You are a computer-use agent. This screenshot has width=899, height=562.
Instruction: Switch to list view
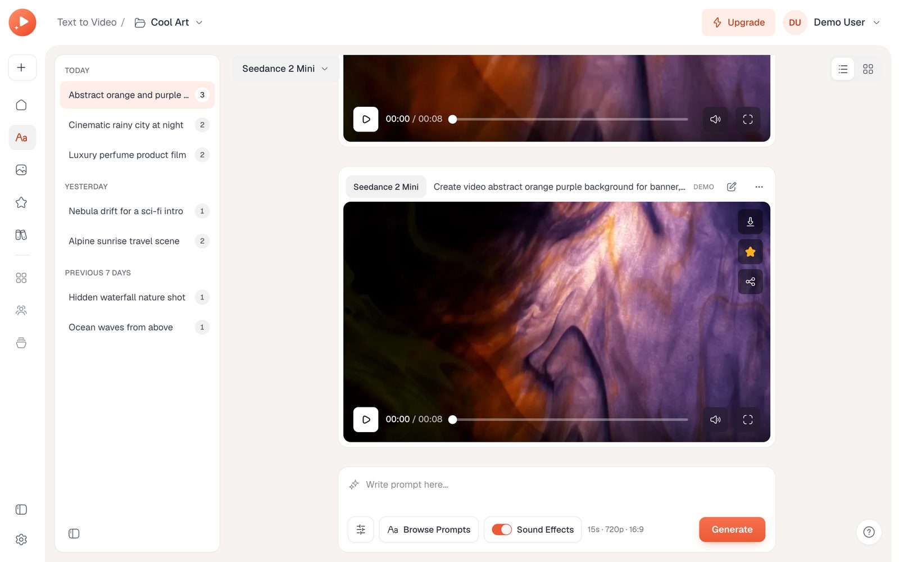tap(843, 69)
